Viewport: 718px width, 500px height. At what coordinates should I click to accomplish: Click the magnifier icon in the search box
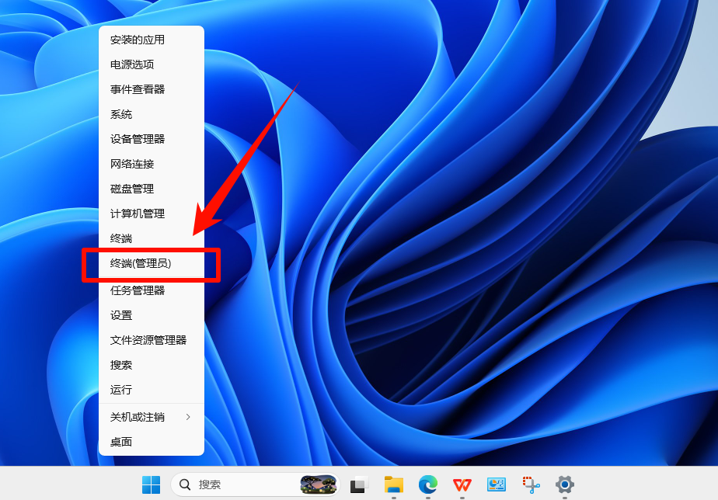[x=185, y=484]
